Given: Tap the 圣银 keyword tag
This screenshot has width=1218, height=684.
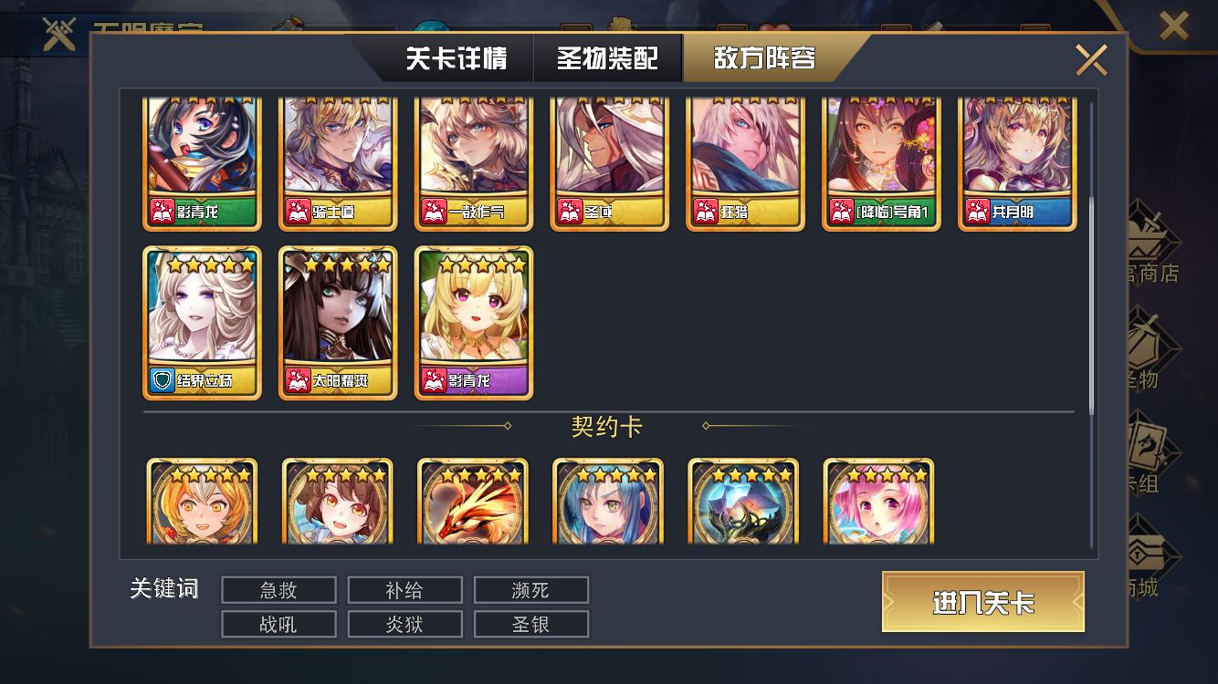Looking at the screenshot, I should [x=530, y=625].
